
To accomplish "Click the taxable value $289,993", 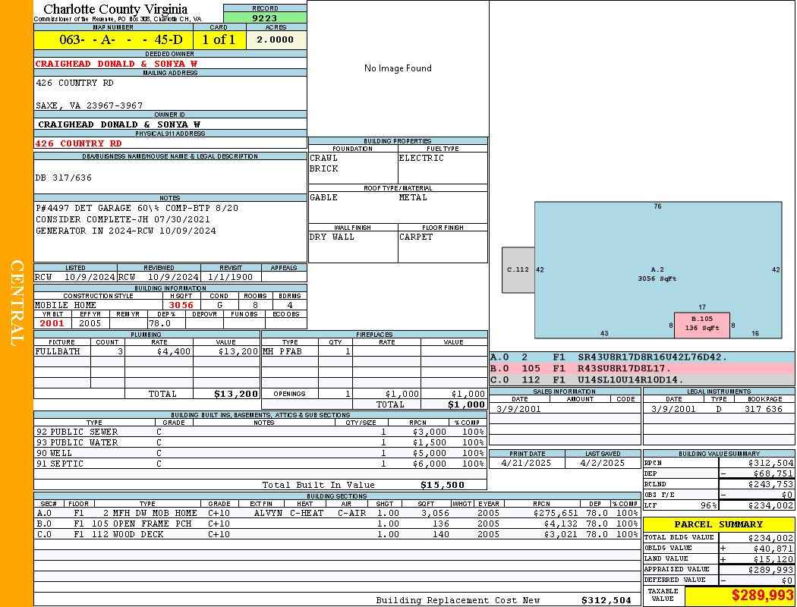I will 740,596.
